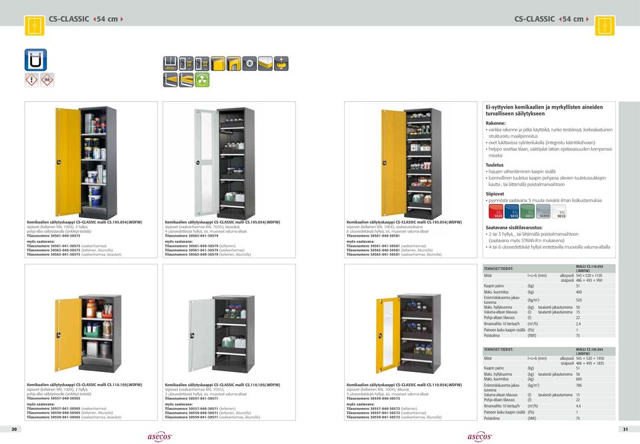Click the yellow cabinet icon on page 20
Viewport: 640px width, 444px height.
point(35,25)
